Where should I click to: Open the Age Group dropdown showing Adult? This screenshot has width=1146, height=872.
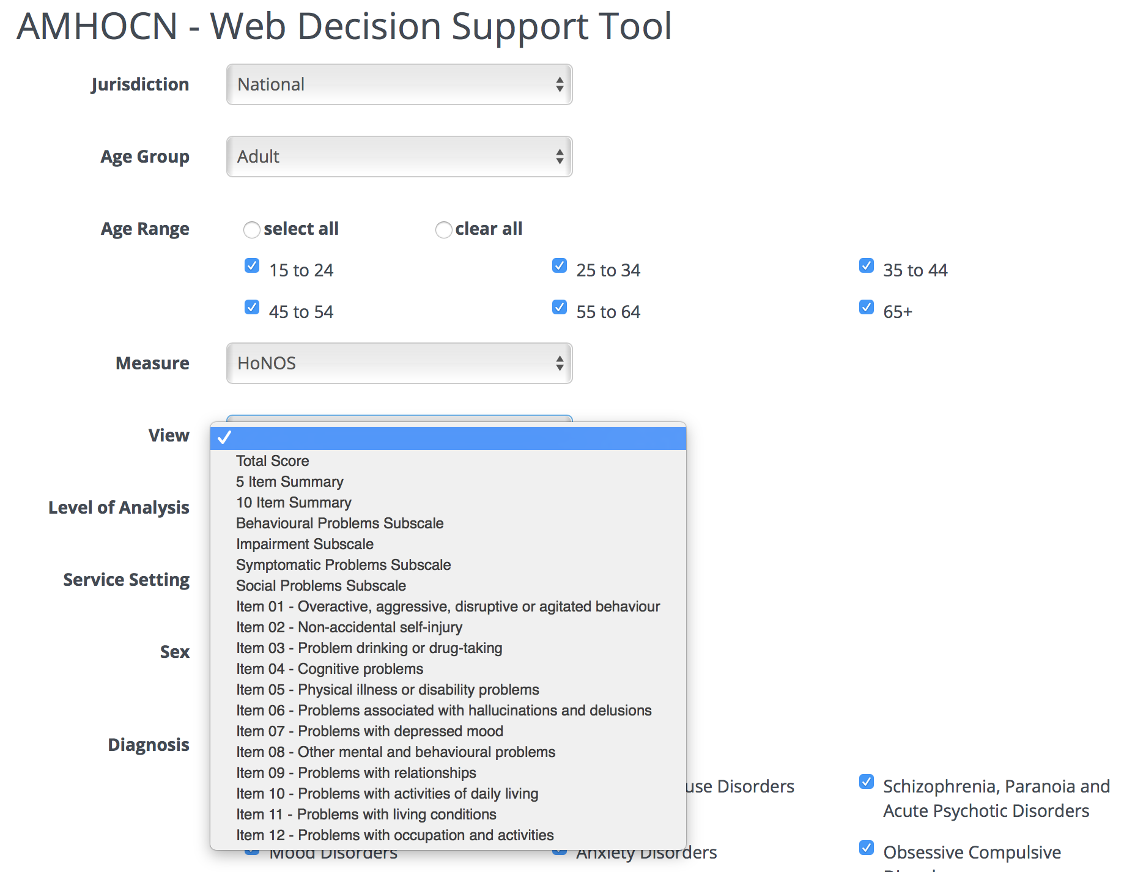pyautogui.click(x=399, y=157)
